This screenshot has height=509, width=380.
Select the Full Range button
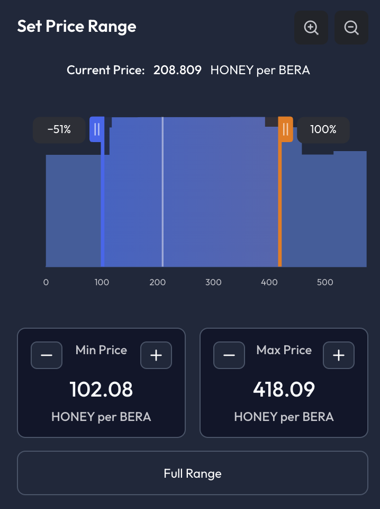(193, 473)
